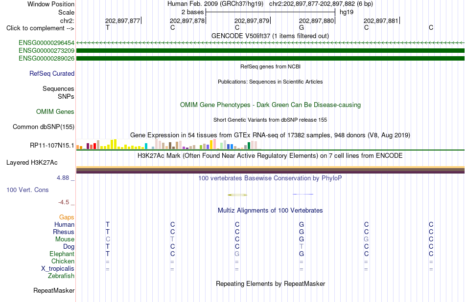This screenshot has width=465, height=302.
Task: Click the GENCODE V50lift37 track title
Action: 270,36
